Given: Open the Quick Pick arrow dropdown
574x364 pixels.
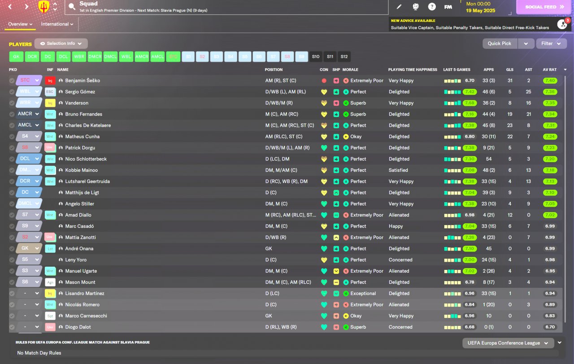Looking at the screenshot, I should (526, 43).
